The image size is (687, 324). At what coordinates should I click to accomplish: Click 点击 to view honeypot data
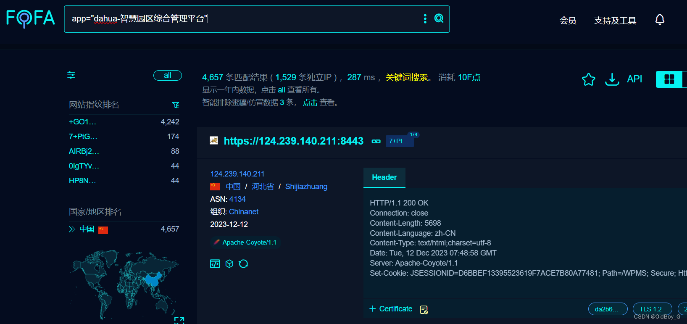[x=310, y=103]
